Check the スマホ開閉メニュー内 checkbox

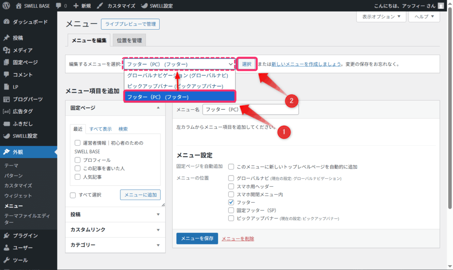[x=231, y=194]
